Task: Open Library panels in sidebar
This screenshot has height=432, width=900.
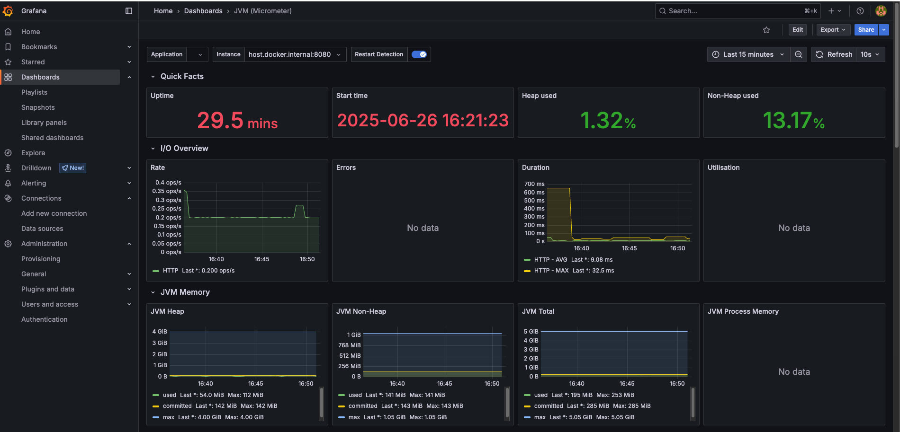Action: [x=44, y=123]
